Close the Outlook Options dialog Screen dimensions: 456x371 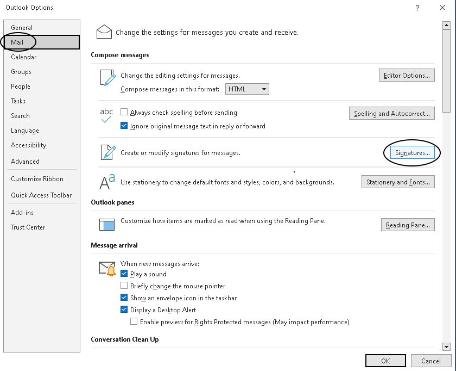click(442, 8)
